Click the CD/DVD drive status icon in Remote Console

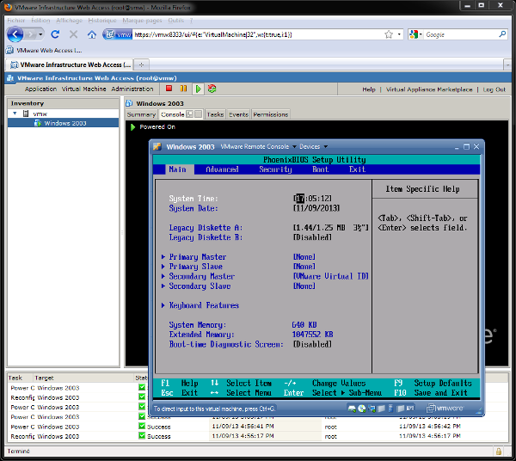pos(362,409)
